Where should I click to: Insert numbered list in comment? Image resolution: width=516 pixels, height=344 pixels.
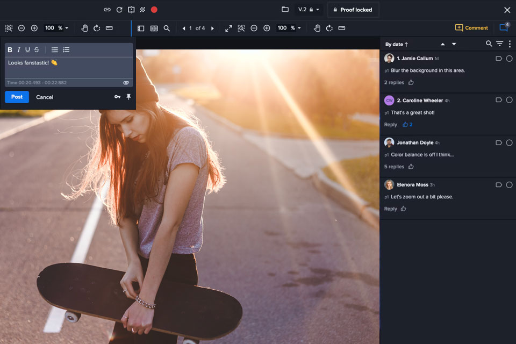(x=66, y=49)
